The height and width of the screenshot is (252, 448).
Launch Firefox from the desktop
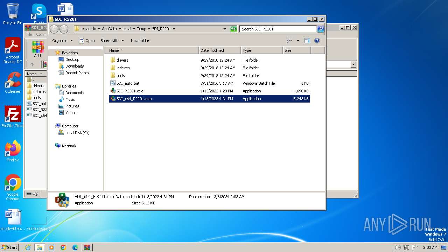[x=13, y=151]
